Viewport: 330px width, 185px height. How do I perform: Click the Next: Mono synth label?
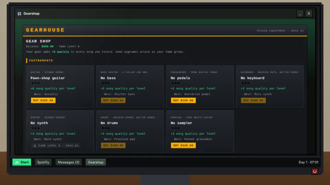tap(47, 139)
